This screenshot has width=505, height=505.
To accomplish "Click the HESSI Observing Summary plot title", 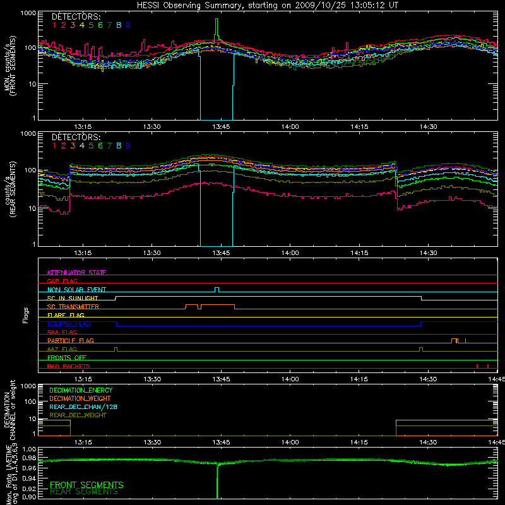I will [267, 6].
